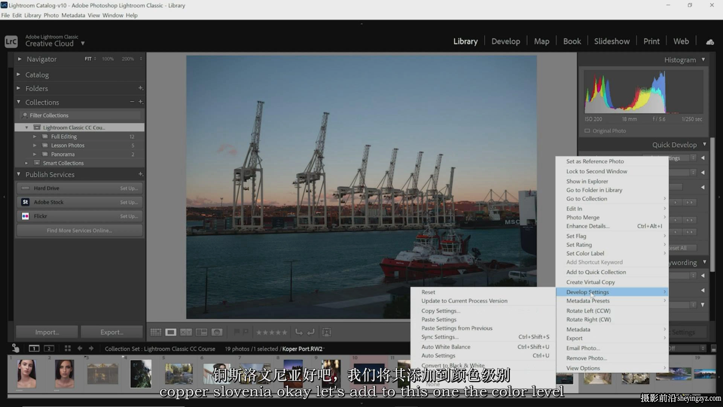The width and height of the screenshot is (723, 407).
Task: Click Set Up for Flickr
Action: pos(129,216)
